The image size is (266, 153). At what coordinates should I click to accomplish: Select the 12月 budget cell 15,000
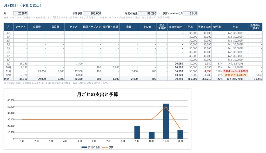click(x=190, y=75)
